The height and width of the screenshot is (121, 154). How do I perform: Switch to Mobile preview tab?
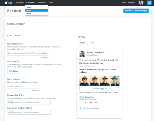point(82,43)
